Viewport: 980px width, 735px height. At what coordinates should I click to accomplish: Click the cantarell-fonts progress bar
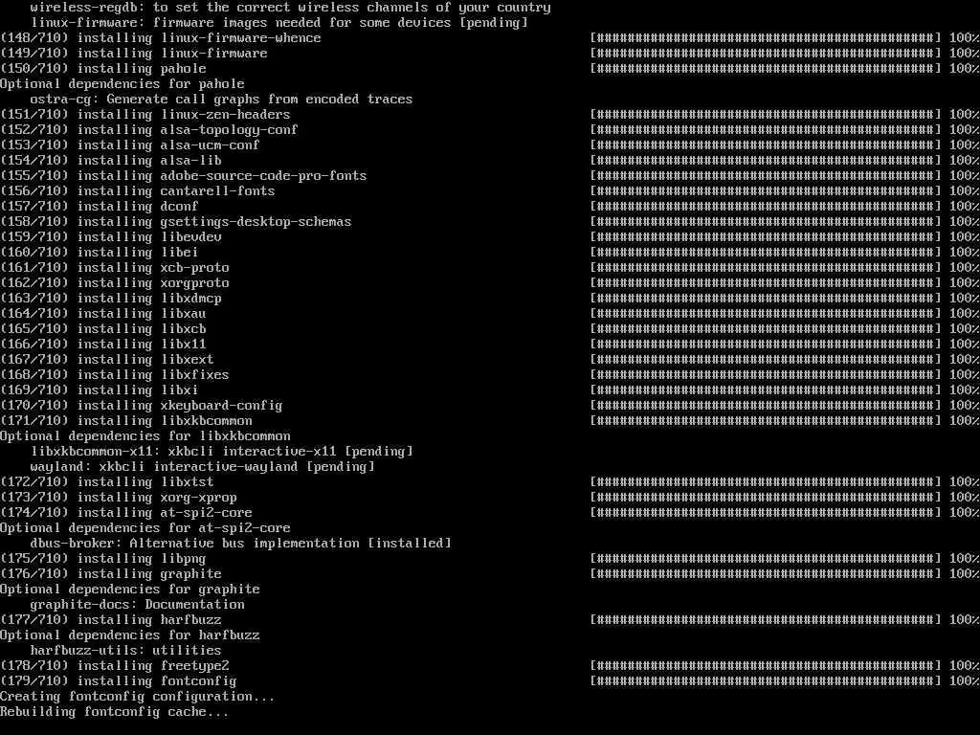tap(766, 191)
